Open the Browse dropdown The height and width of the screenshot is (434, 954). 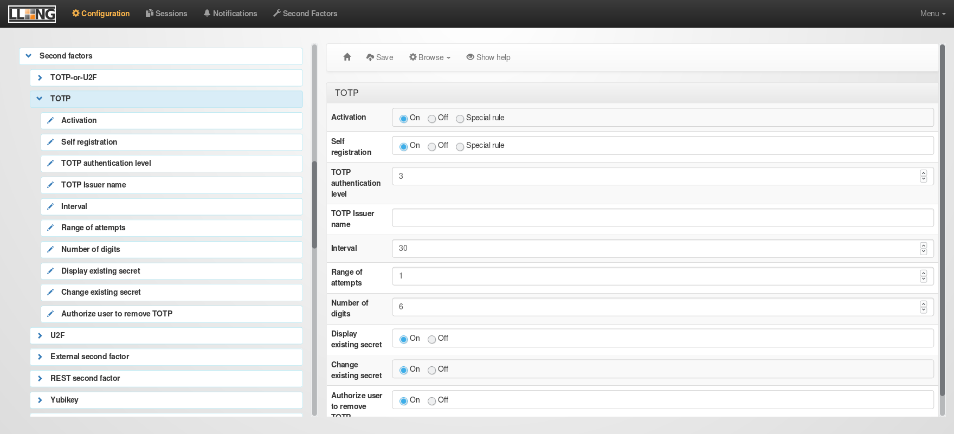tap(430, 57)
